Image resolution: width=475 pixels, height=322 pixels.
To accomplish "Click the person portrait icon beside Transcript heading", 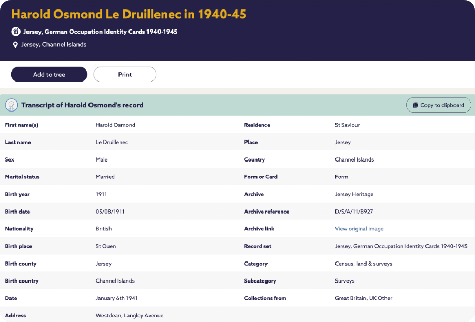I will (12, 105).
